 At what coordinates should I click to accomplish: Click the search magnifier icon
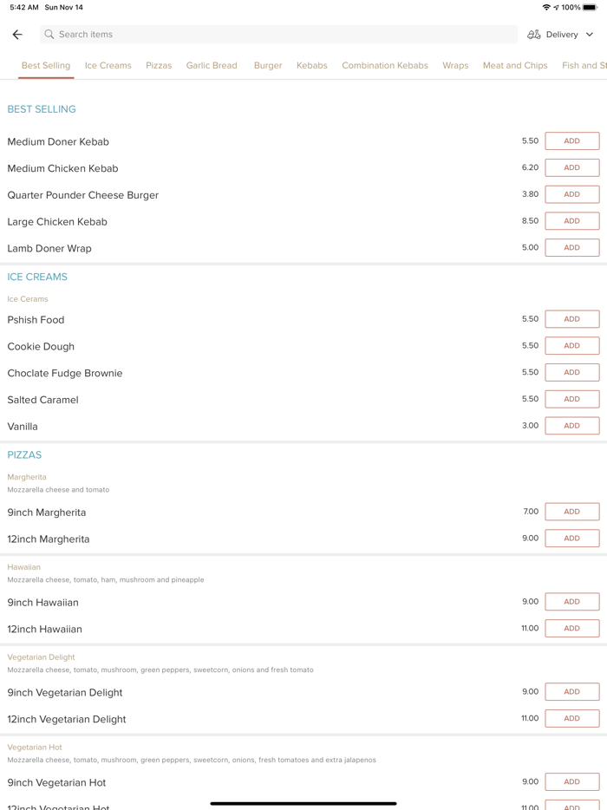[x=49, y=35]
